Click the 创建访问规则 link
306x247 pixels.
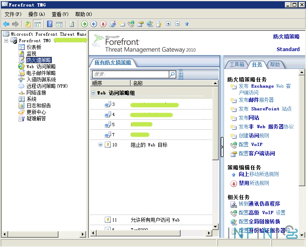click(254, 135)
